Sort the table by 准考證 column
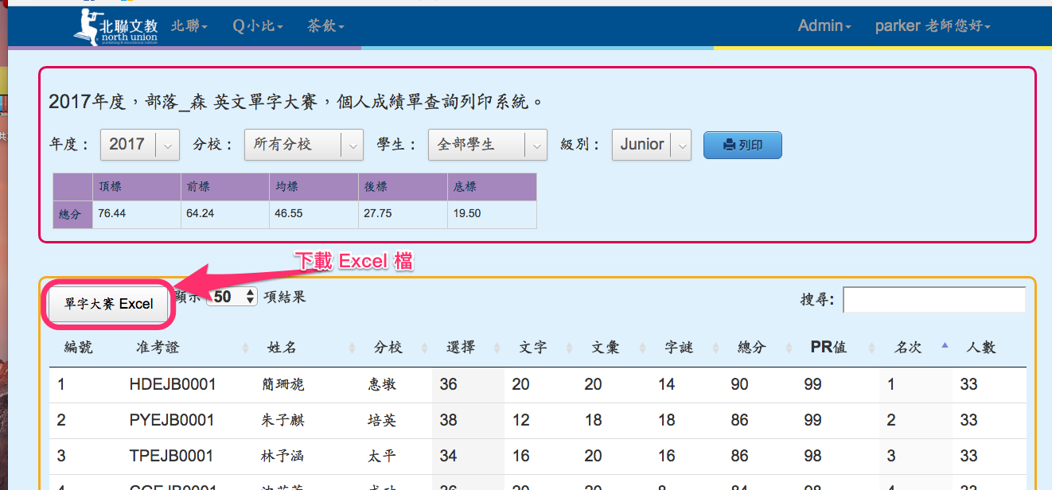Screen dimensions: 1052x490 click(x=158, y=348)
